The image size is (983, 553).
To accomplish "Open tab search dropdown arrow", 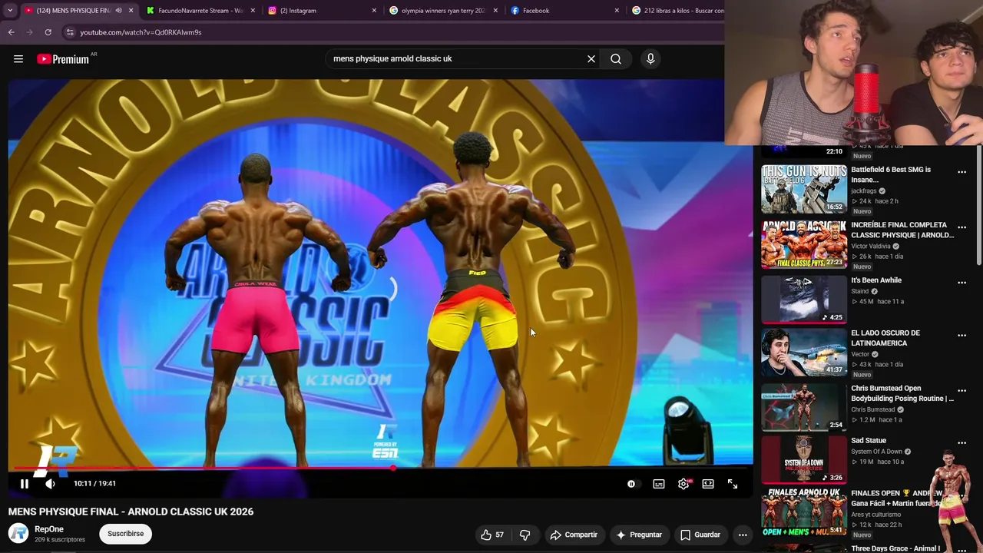I will (9, 11).
